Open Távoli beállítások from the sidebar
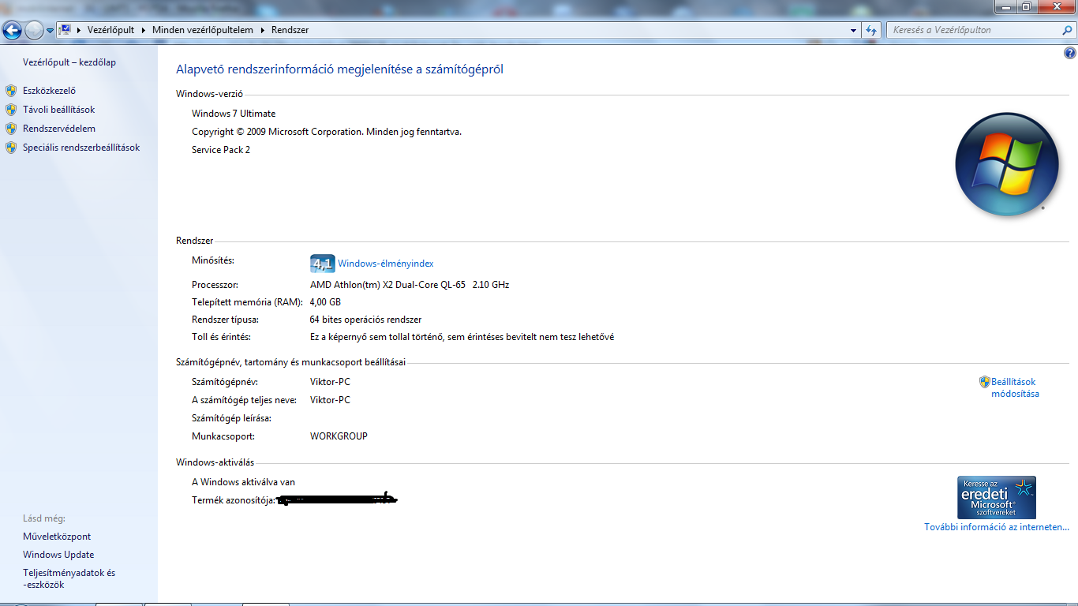 pyautogui.click(x=58, y=110)
